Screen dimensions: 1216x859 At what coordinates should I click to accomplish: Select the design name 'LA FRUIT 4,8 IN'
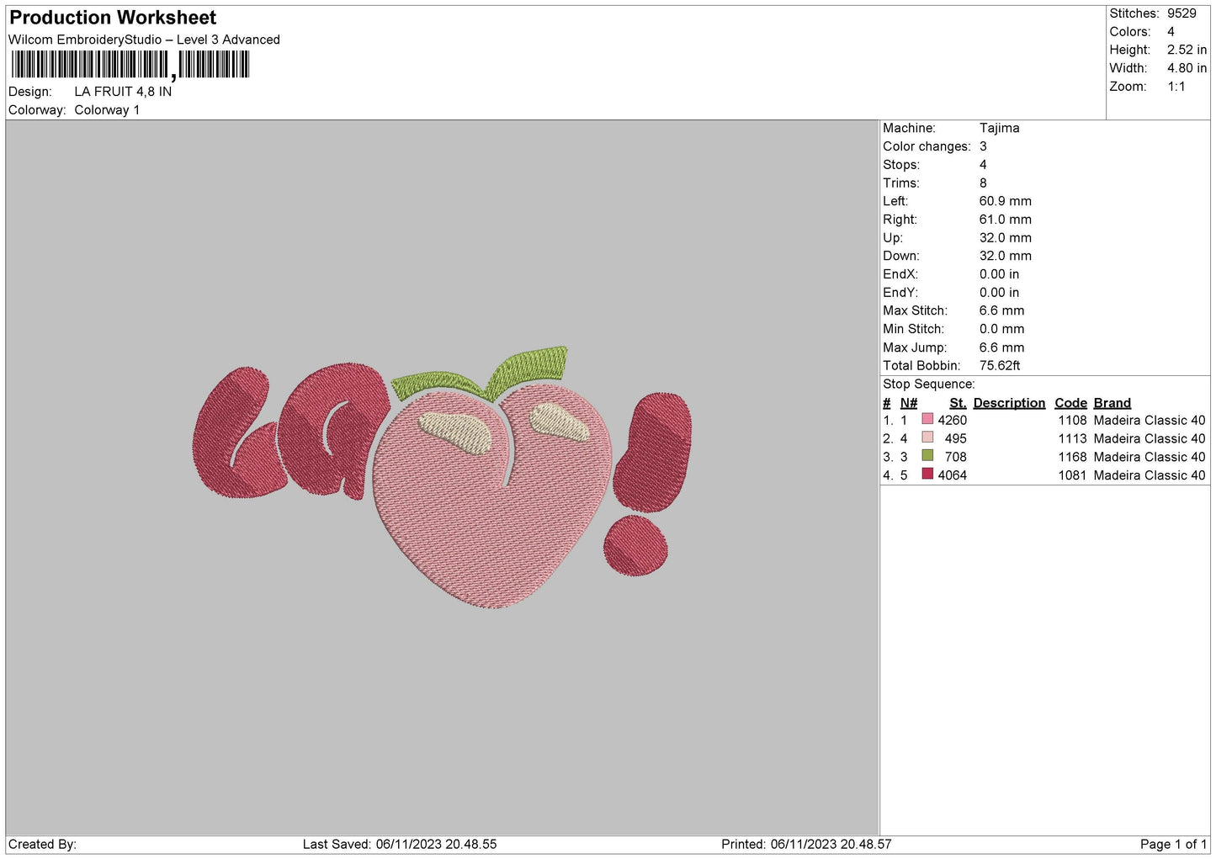[x=123, y=92]
